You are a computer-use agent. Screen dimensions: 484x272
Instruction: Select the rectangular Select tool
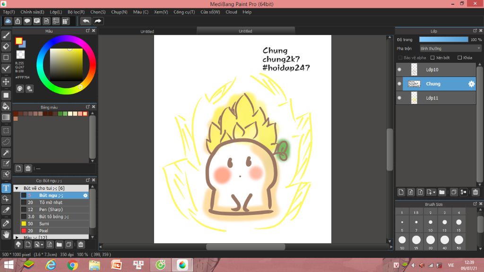point(6,131)
